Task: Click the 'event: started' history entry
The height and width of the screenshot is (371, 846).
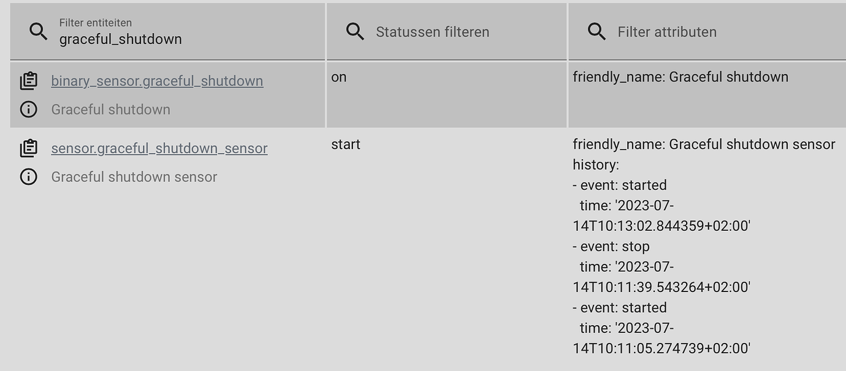Action: pyautogui.click(x=620, y=185)
